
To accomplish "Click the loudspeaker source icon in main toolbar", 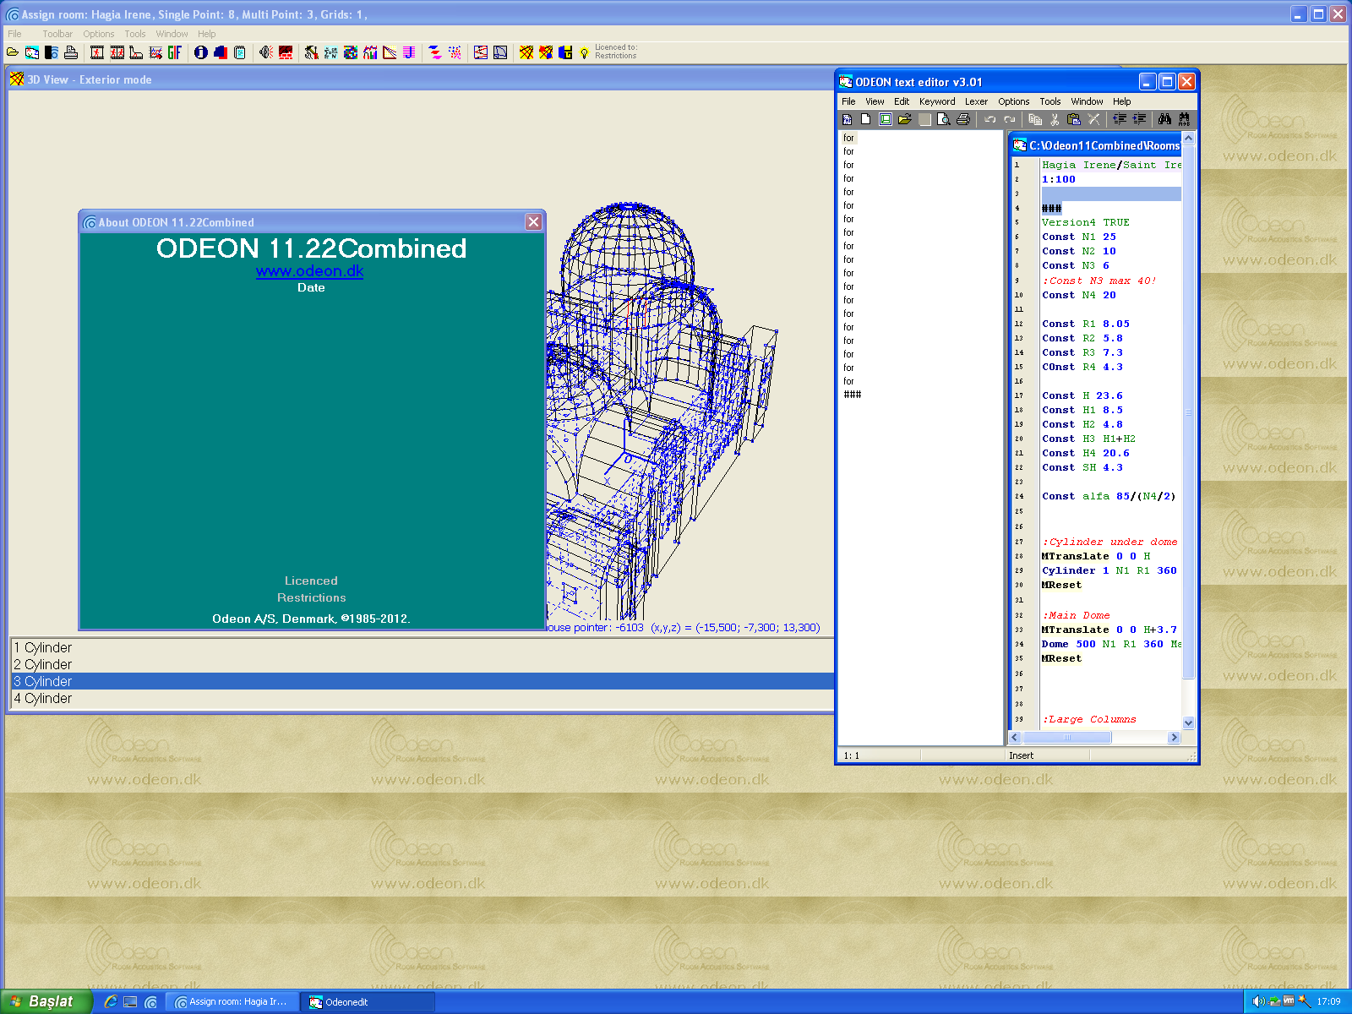I will click(266, 52).
